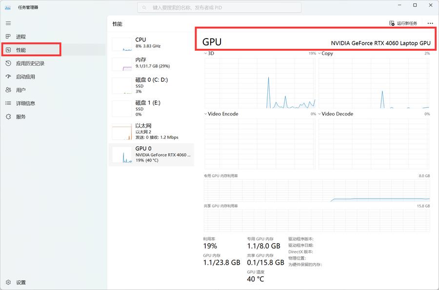Open 设置 gear icon at bottom left
This screenshot has width=439, height=290.
click(x=8, y=282)
